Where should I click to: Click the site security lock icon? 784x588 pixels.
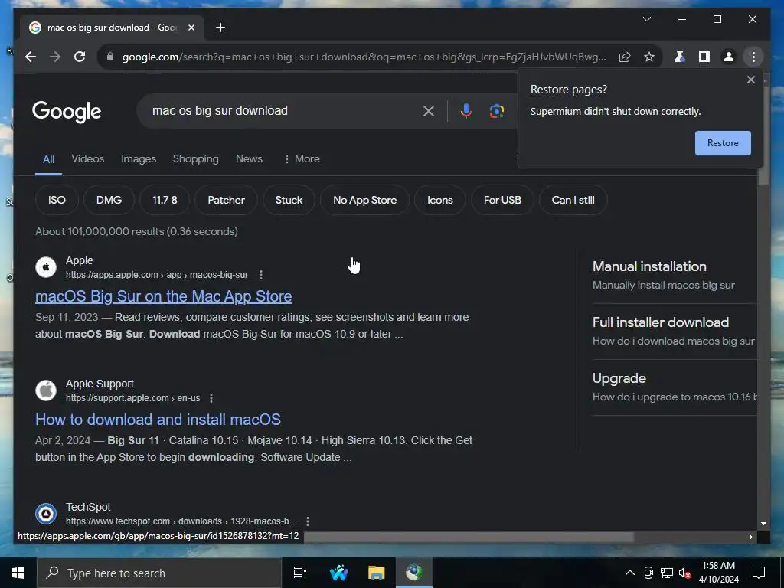coord(110,57)
